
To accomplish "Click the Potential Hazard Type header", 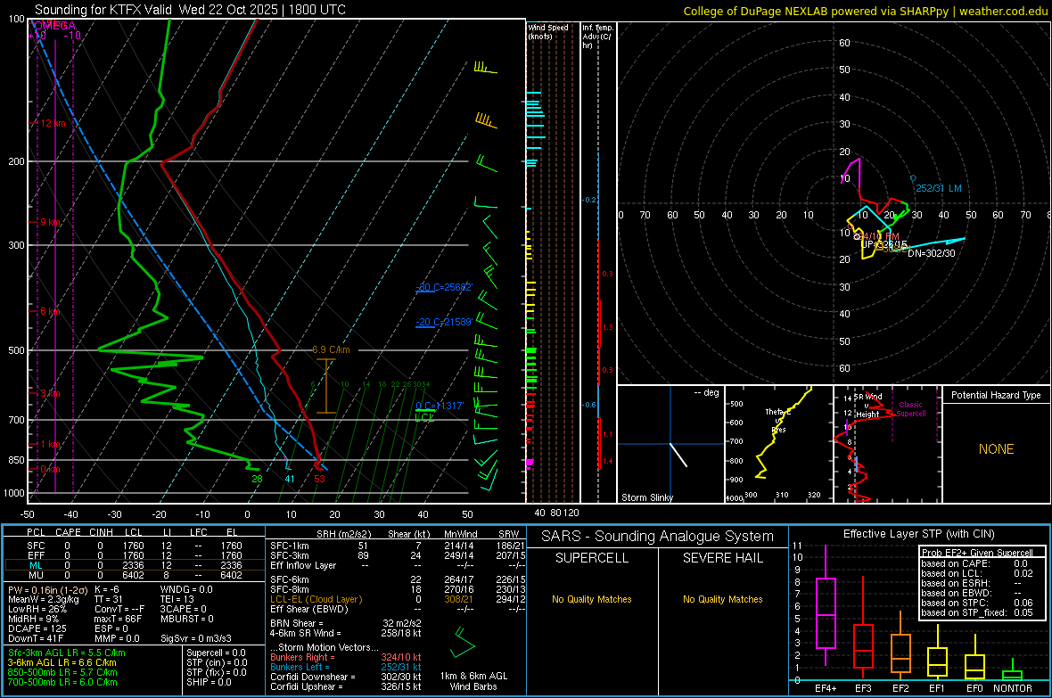I will click(996, 395).
